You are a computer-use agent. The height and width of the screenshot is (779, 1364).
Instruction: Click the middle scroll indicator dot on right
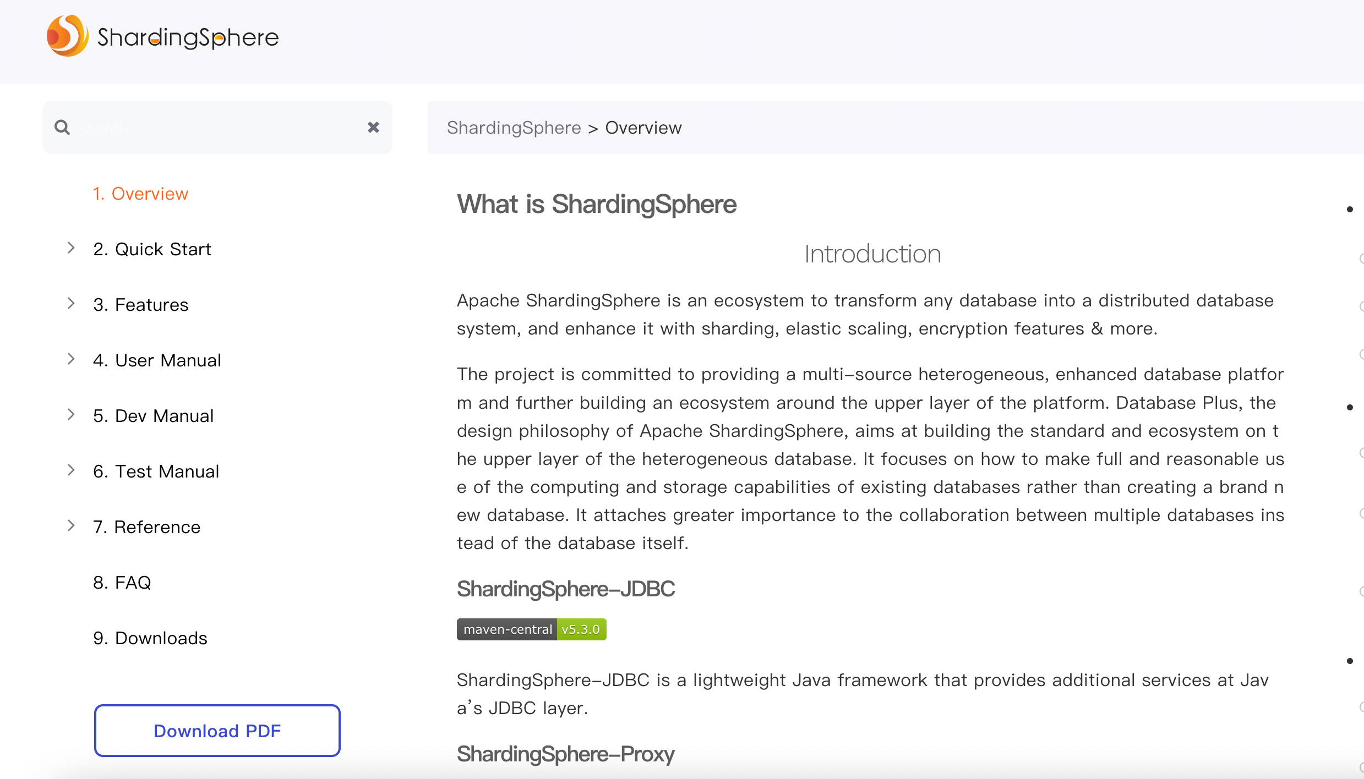(x=1350, y=407)
